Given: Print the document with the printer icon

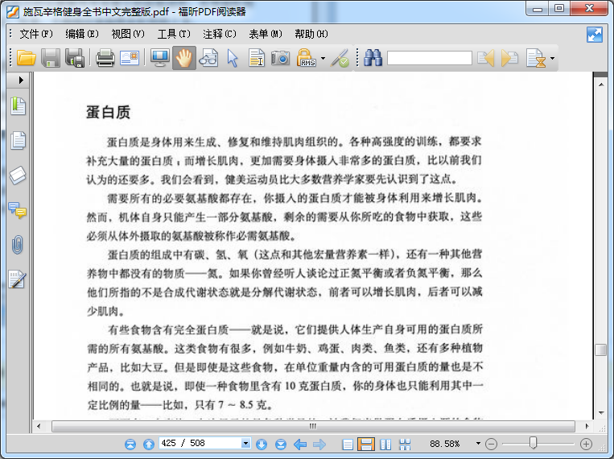Looking at the screenshot, I should coord(105,59).
